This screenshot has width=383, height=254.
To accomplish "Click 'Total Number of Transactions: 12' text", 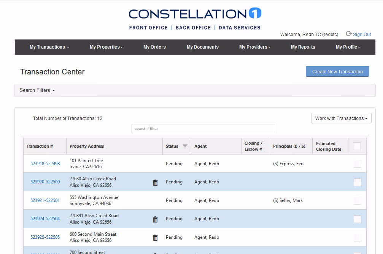I will click(x=68, y=118).
